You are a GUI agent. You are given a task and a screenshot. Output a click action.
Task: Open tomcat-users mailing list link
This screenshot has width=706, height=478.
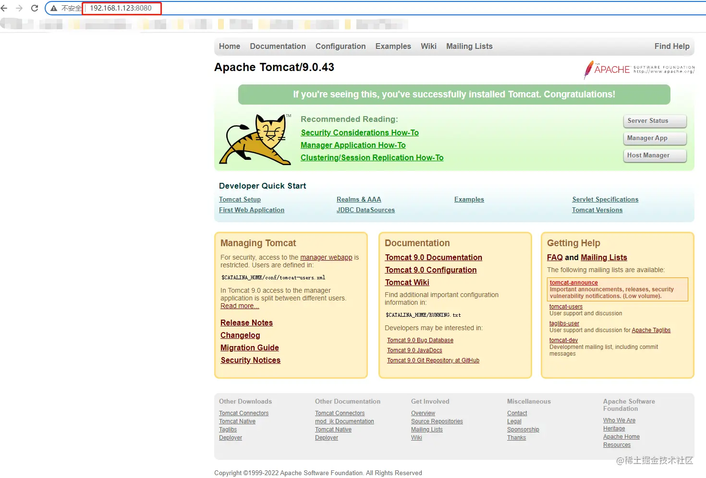pos(566,307)
